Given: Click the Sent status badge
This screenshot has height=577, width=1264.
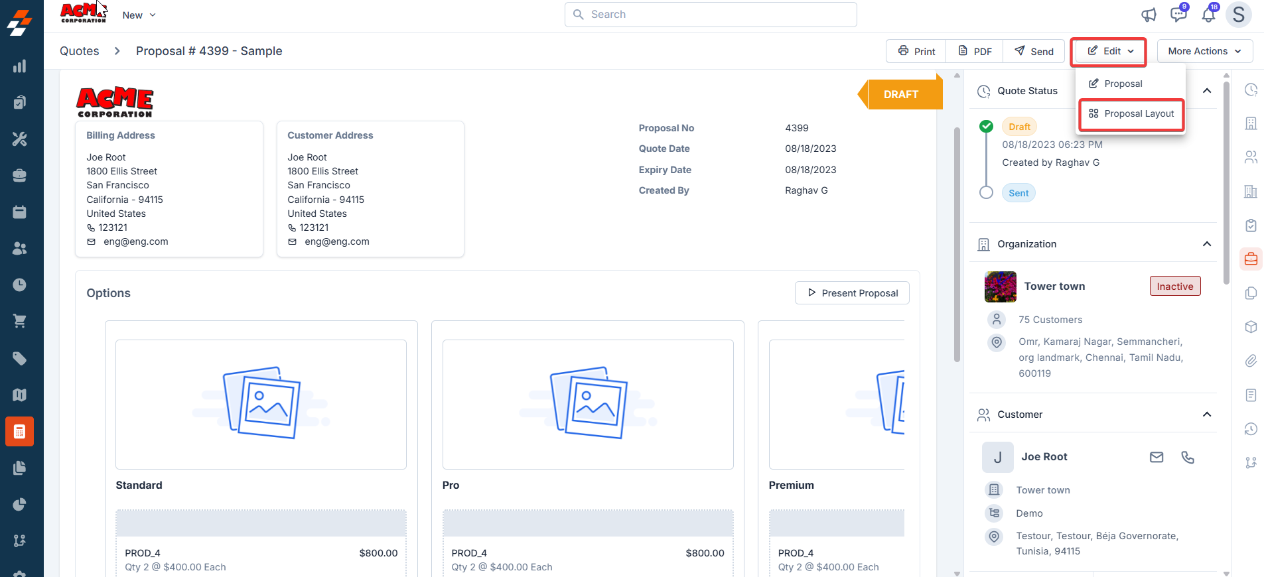Looking at the screenshot, I should (1018, 193).
